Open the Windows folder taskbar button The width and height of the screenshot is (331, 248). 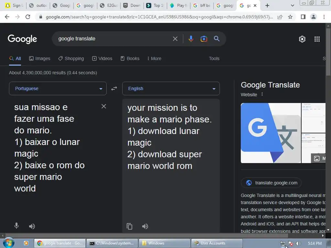point(164,243)
